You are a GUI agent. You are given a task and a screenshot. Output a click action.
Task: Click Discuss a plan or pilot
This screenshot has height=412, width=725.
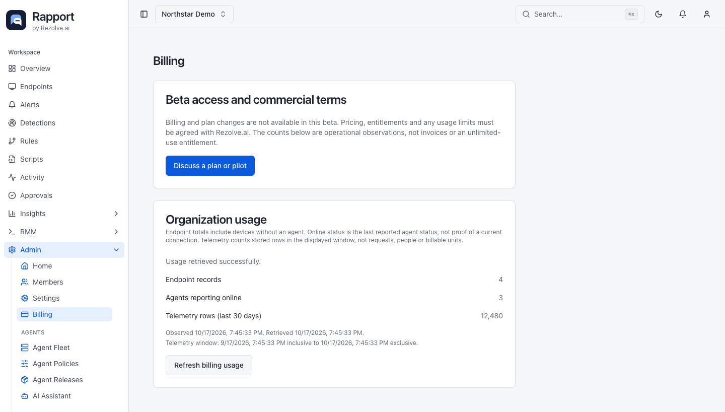(x=210, y=166)
